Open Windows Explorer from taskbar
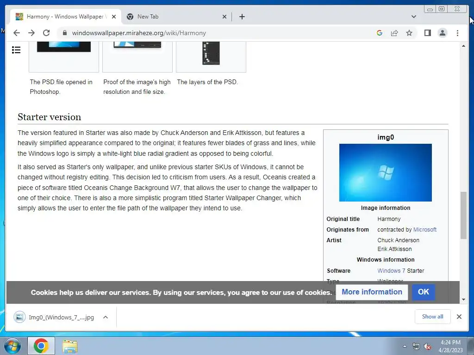The height and width of the screenshot is (355, 474). pos(70,346)
